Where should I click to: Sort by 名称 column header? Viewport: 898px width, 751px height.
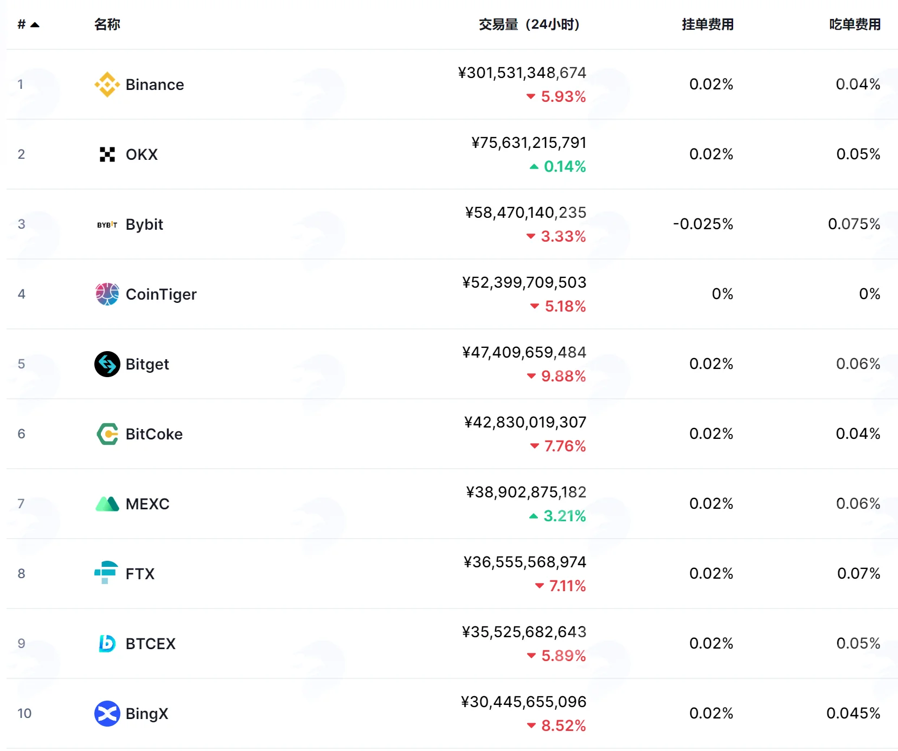pos(107,24)
